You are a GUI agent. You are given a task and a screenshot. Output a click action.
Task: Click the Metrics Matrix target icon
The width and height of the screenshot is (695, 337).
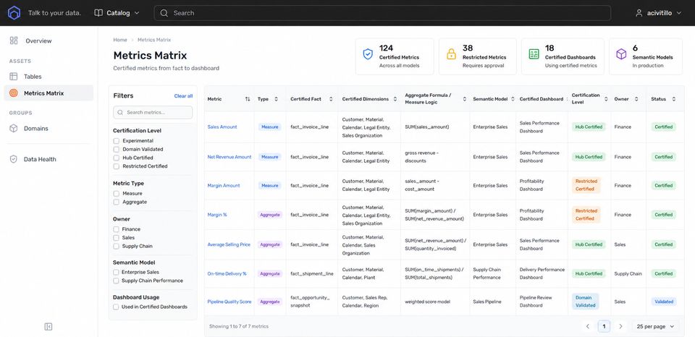pos(14,93)
